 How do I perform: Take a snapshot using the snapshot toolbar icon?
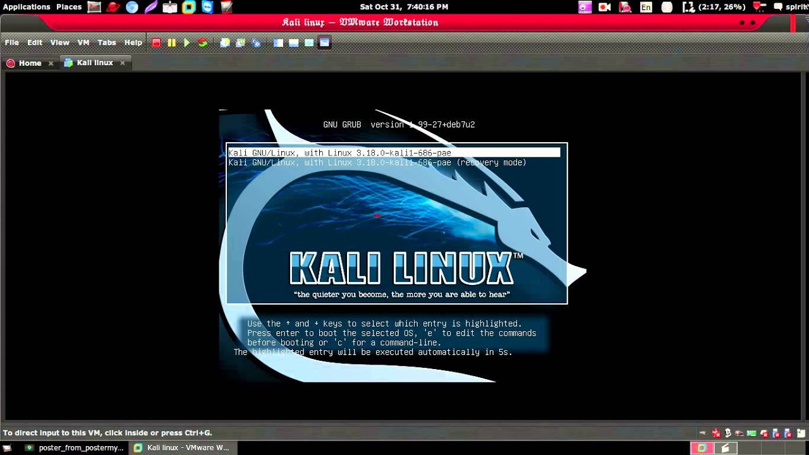[225, 43]
